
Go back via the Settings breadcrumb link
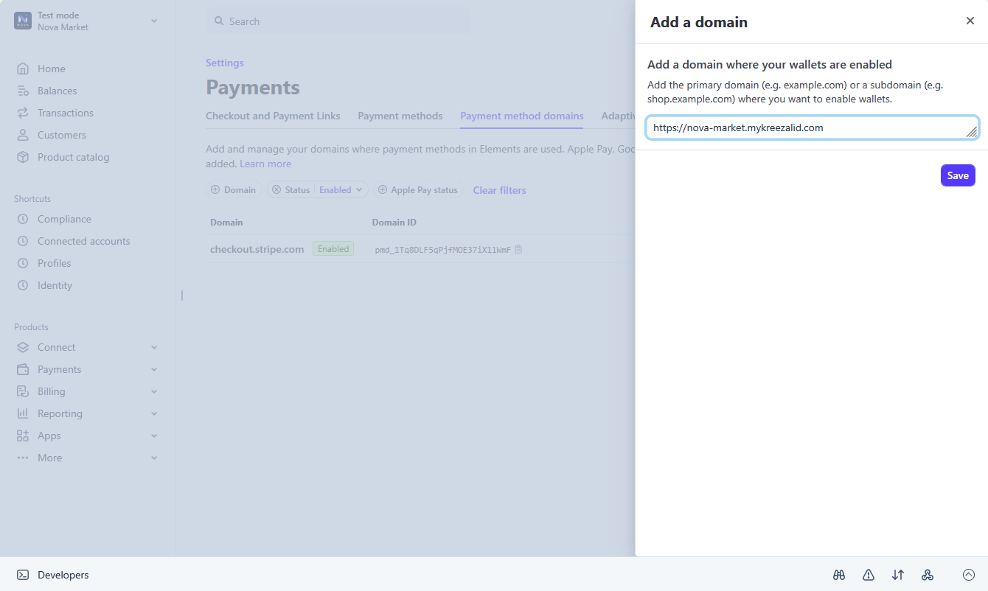point(225,63)
